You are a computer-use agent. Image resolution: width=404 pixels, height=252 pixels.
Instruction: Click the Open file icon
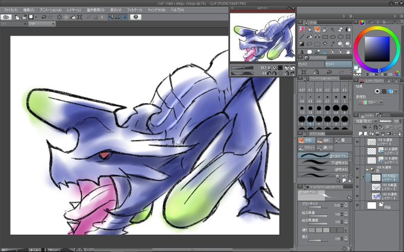(x=24, y=17)
